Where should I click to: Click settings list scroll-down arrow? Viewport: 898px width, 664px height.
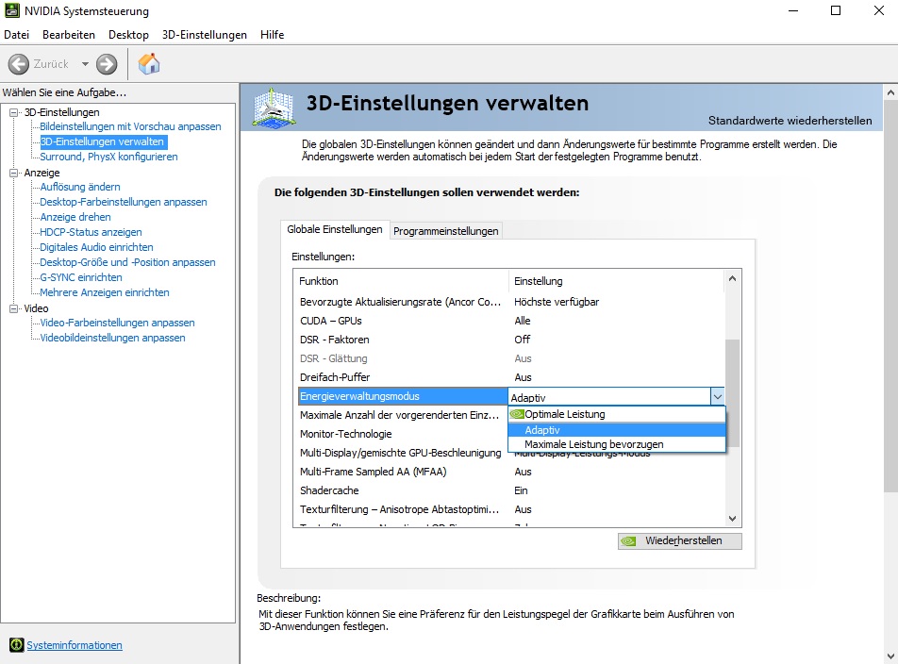coord(733,518)
